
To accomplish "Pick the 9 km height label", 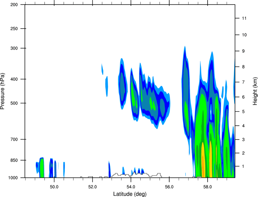I will click(x=243, y=51).
